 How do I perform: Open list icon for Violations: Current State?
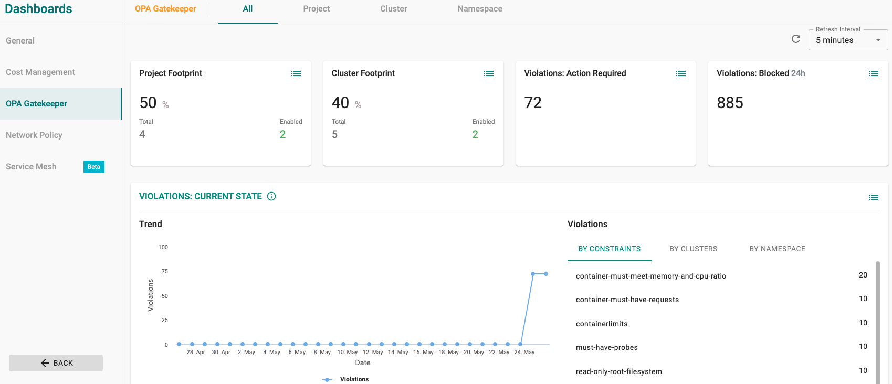[874, 197]
